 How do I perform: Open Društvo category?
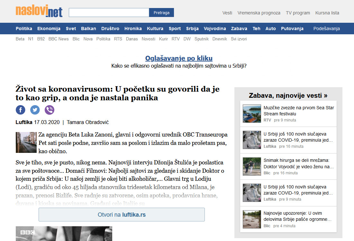pos(110,29)
